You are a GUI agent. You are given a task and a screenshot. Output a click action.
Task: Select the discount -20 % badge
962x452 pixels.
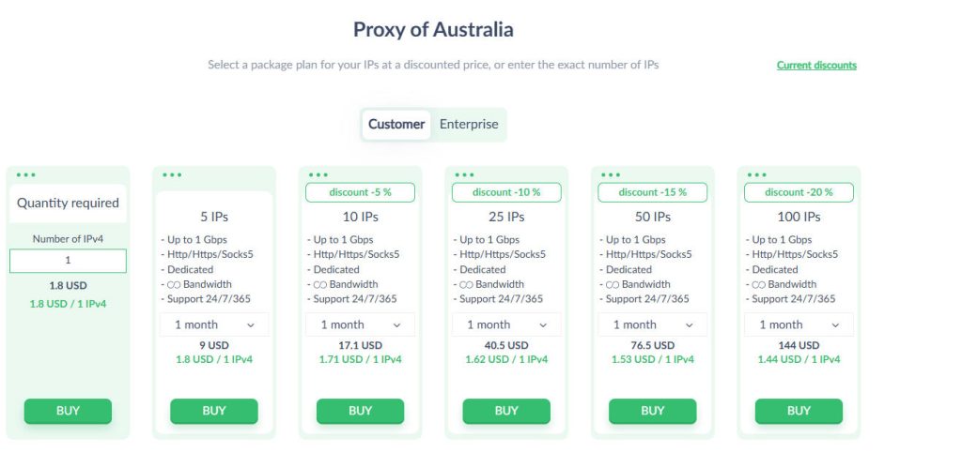pyautogui.click(x=799, y=192)
